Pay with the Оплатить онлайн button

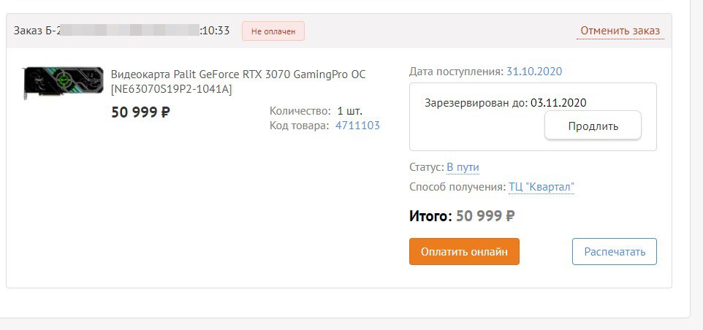pos(464,252)
